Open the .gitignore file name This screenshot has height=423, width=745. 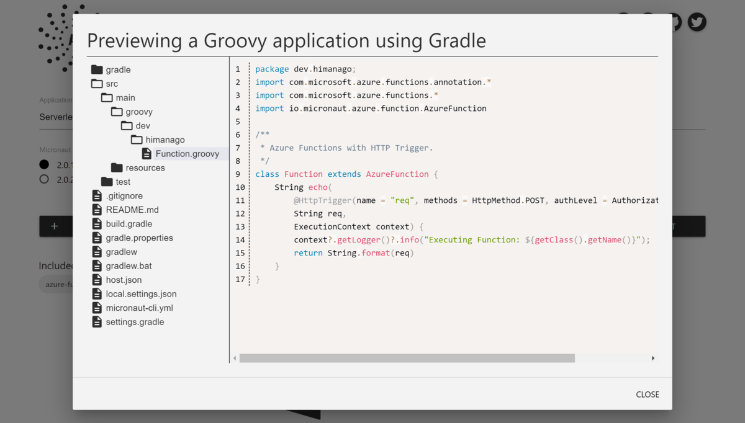pyautogui.click(x=124, y=195)
